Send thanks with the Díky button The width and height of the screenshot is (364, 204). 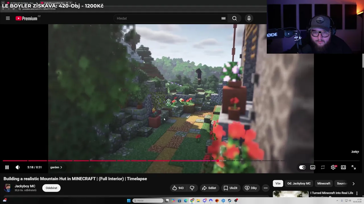pos(251,188)
